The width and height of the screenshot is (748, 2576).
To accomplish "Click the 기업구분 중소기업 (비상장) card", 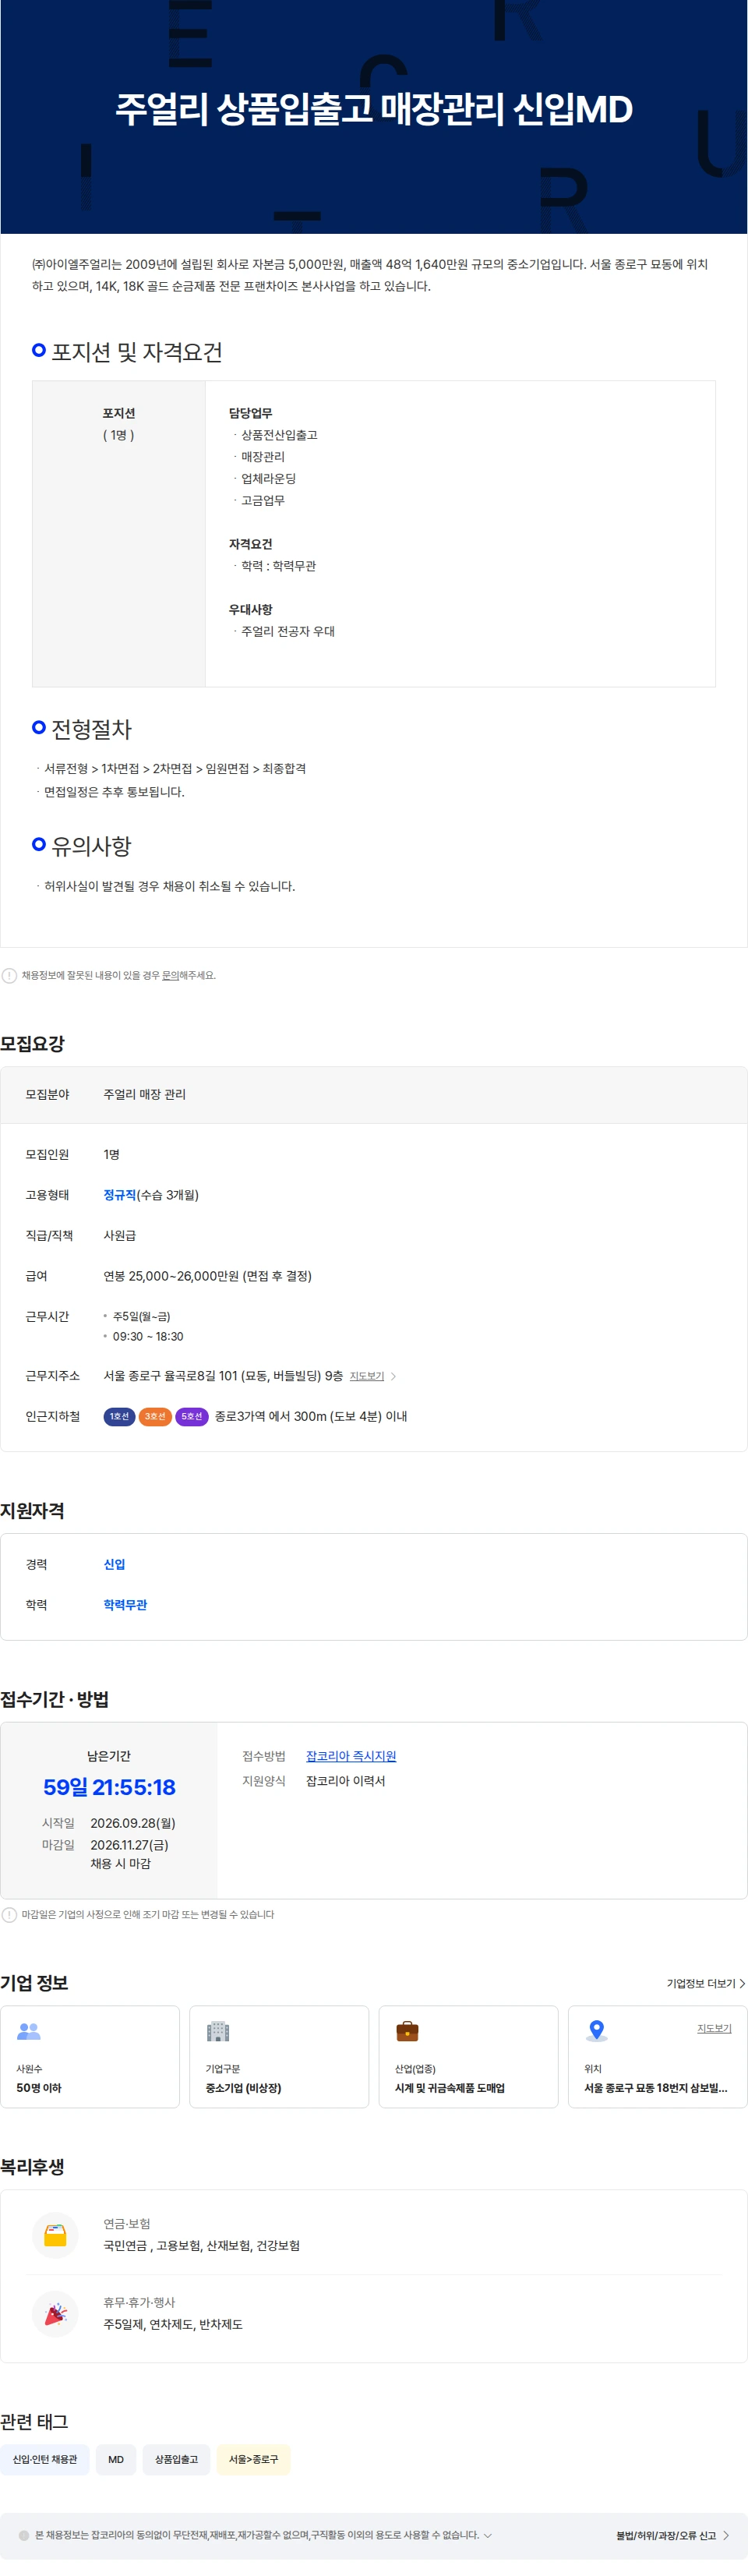I will pos(279,2056).
